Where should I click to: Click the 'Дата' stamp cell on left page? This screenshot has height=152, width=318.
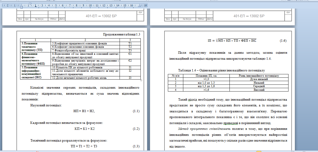[x=62, y=19]
